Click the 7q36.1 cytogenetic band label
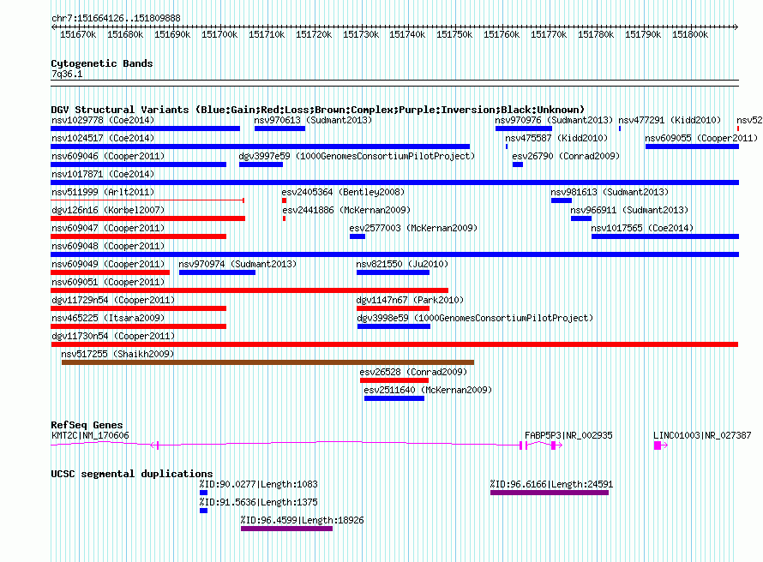This screenshot has height=562, width=763. 67,74
